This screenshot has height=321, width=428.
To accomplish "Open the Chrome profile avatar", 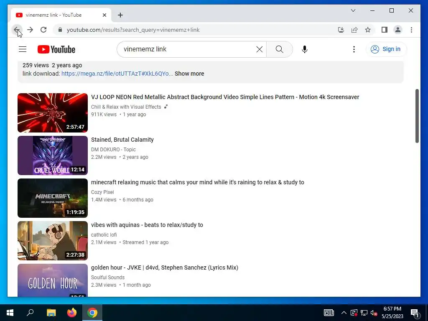I will point(398,30).
